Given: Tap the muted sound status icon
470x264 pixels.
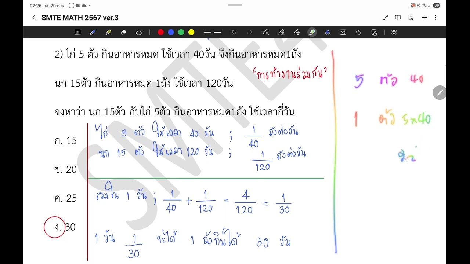Looking at the screenshot, I should [419, 5].
